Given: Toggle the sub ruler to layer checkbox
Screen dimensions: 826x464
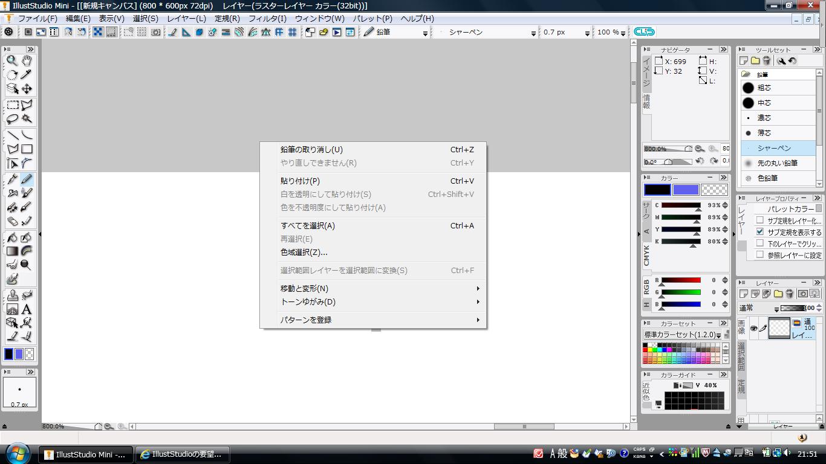Looking at the screenshot, I should click(x=760, y=220).
